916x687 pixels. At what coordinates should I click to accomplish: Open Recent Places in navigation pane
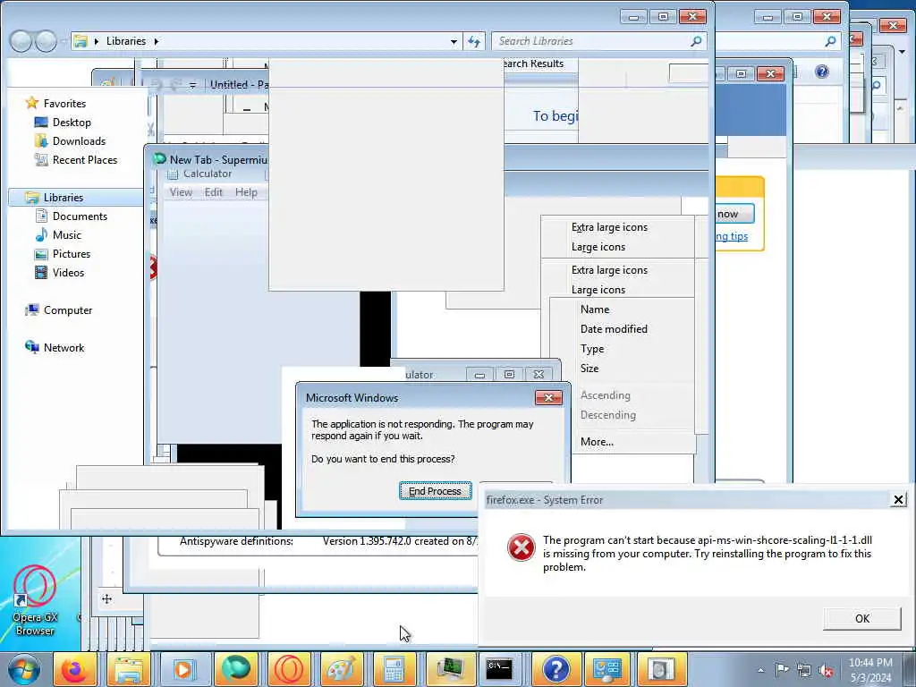(x=85, y=159)
